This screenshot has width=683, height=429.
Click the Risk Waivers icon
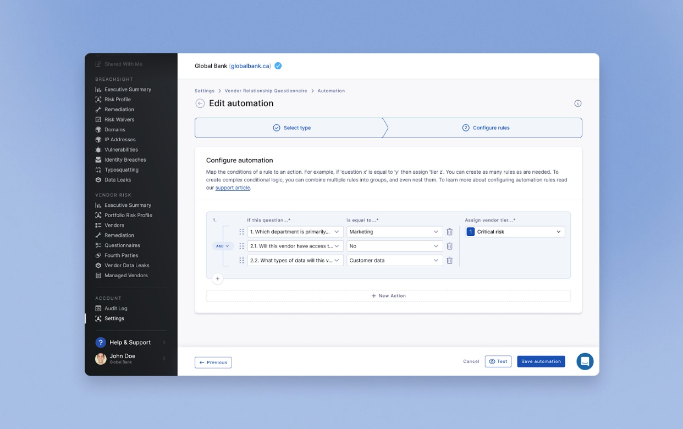coord(98,119)
